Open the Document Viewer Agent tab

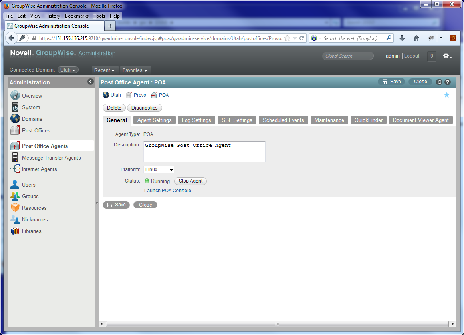click(420, 120)
